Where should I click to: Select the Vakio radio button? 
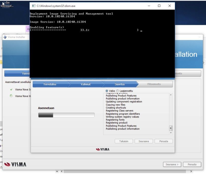pyautogui.click(x=107, y=91)
